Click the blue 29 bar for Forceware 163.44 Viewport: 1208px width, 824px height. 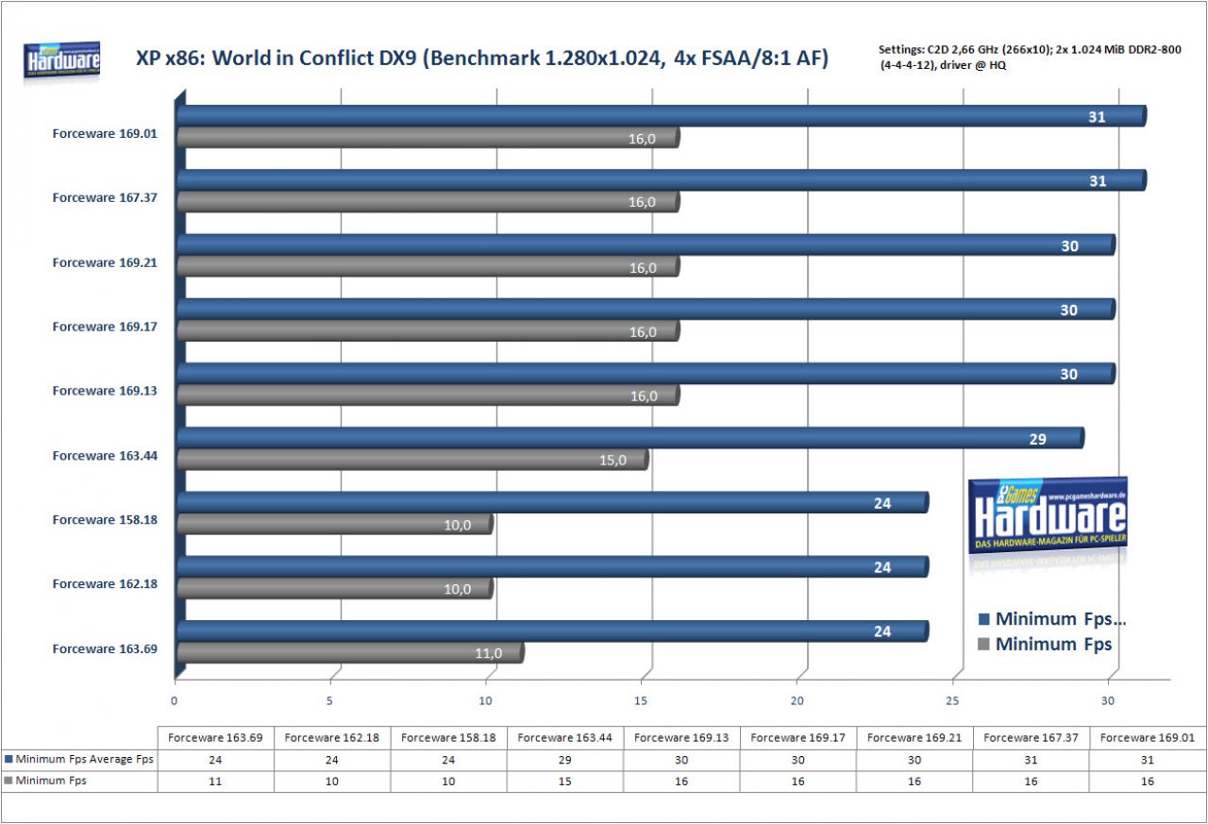point(630,438)
